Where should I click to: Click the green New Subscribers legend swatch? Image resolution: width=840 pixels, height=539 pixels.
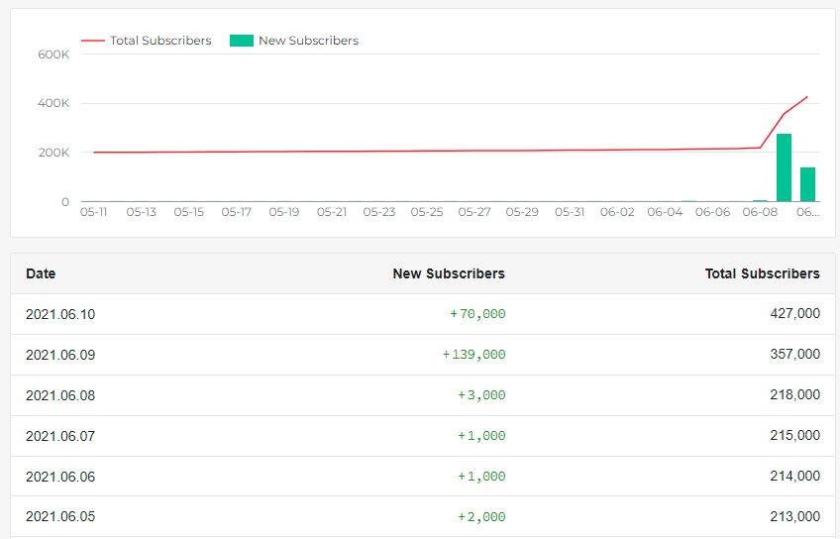(x=242, y=41)
